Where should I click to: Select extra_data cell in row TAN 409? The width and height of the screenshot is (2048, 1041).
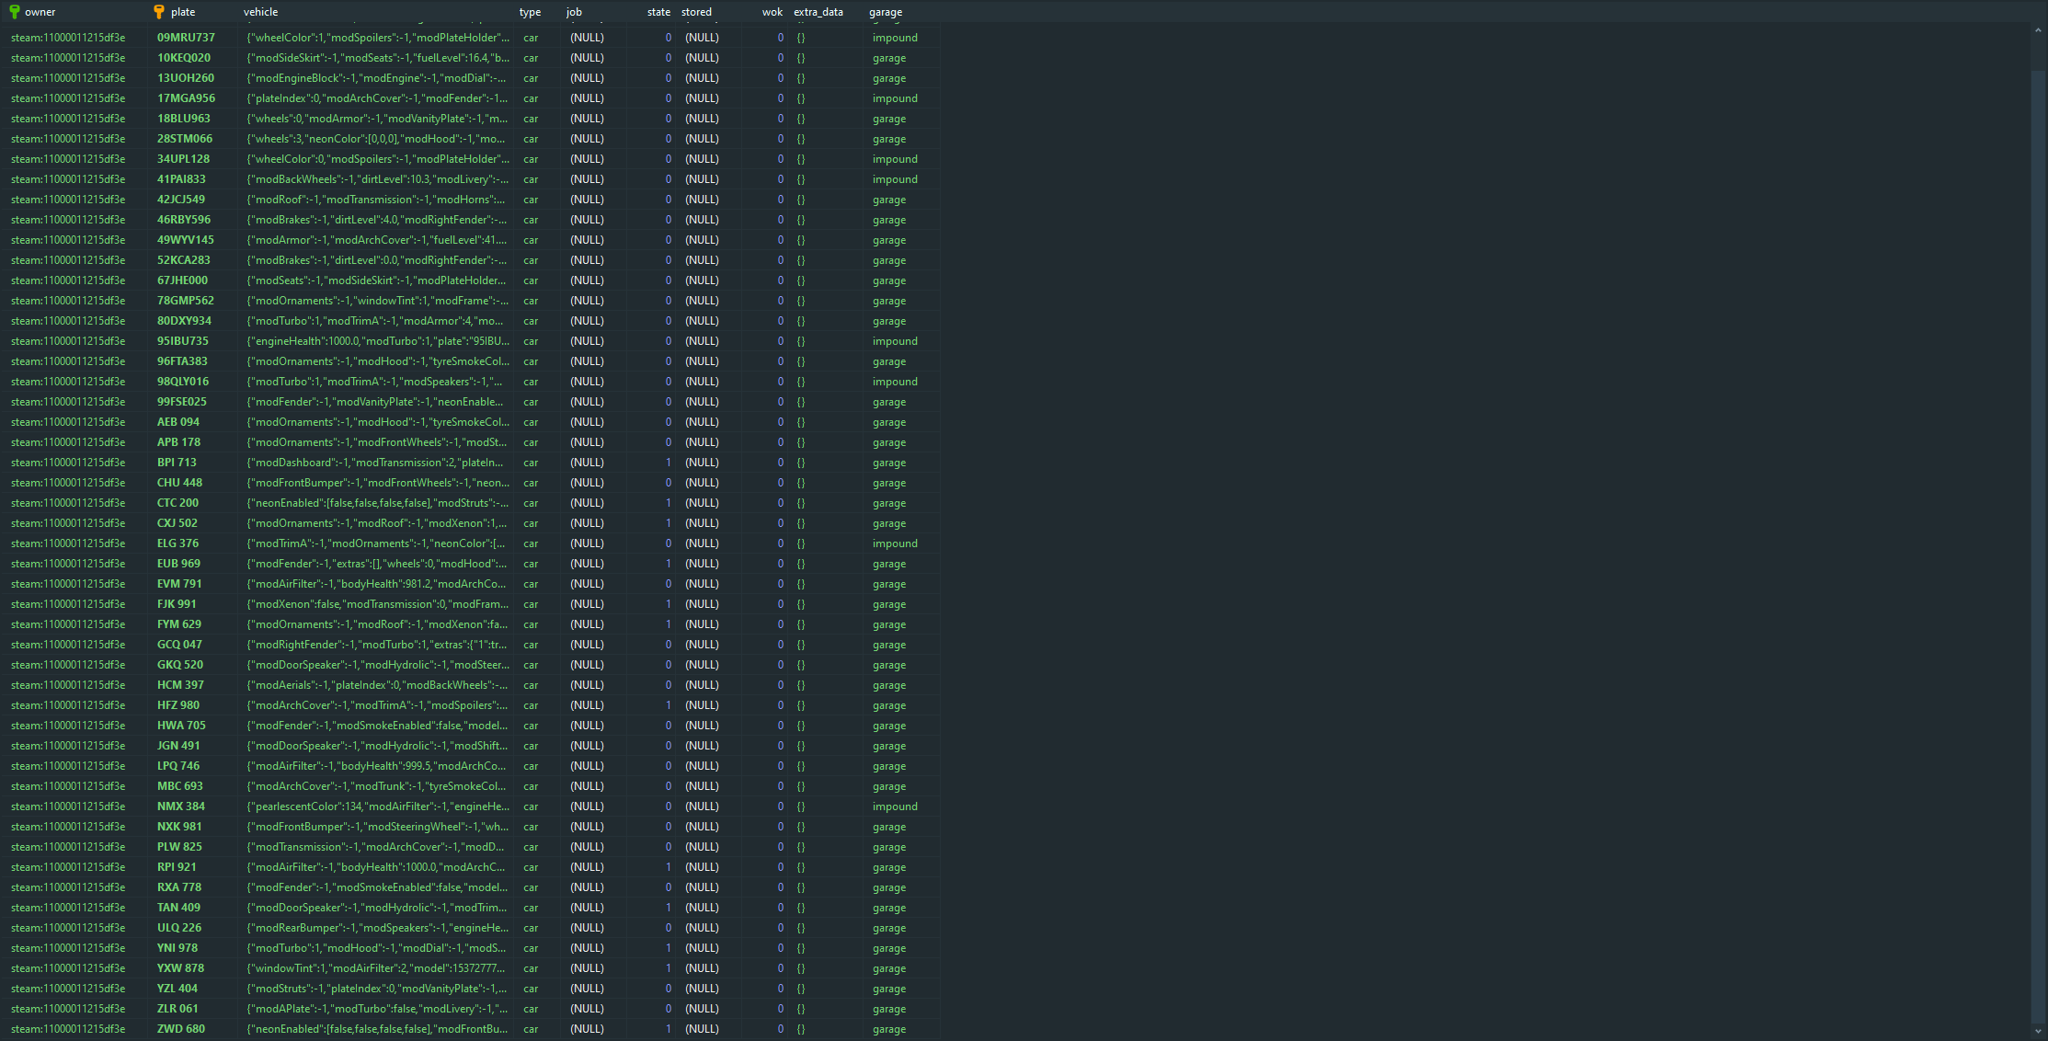click(801, 908)
